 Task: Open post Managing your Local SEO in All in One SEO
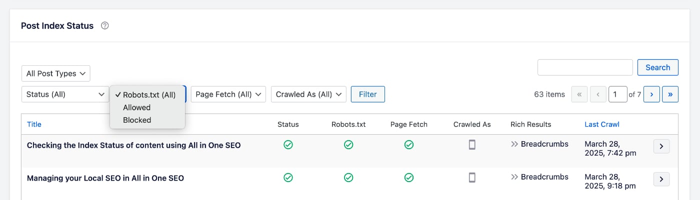click(x=105, y=178)
